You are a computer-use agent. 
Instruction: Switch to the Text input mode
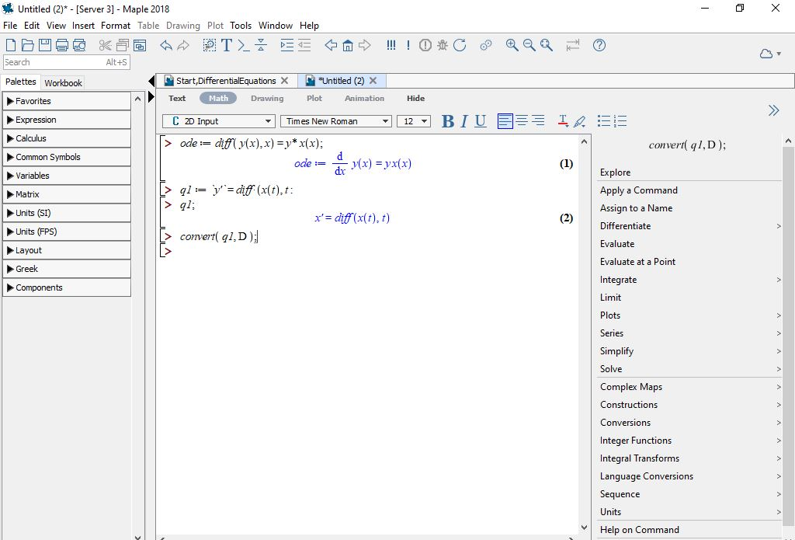[x=177, y=98]
